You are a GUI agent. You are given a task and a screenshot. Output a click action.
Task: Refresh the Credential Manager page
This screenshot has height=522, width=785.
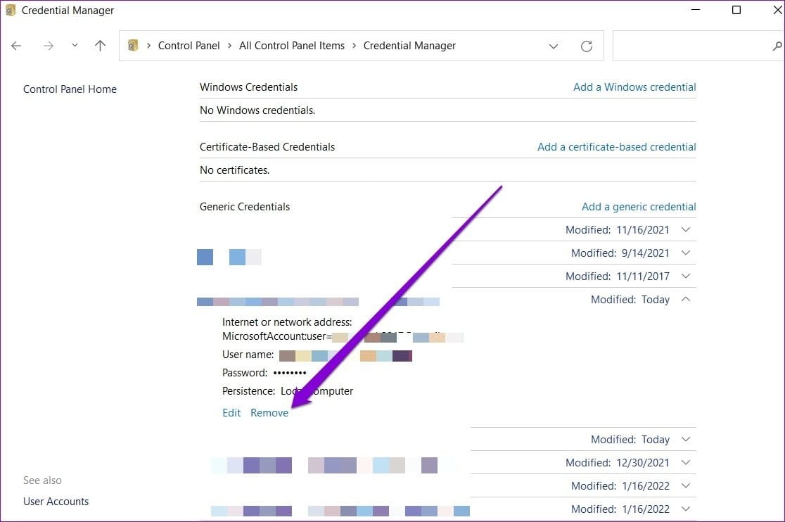point(586,46)
